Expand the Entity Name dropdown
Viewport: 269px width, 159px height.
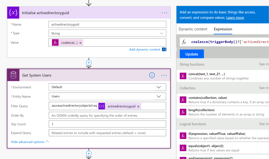[107, 97]
